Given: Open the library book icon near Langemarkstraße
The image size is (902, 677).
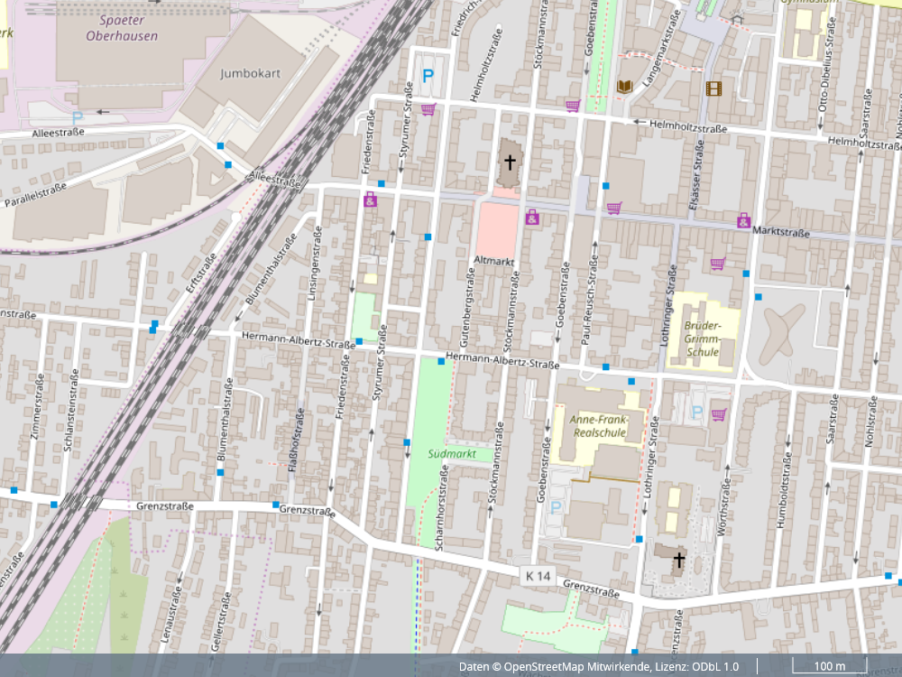Looking at the screenshot, I should point(625,87).
